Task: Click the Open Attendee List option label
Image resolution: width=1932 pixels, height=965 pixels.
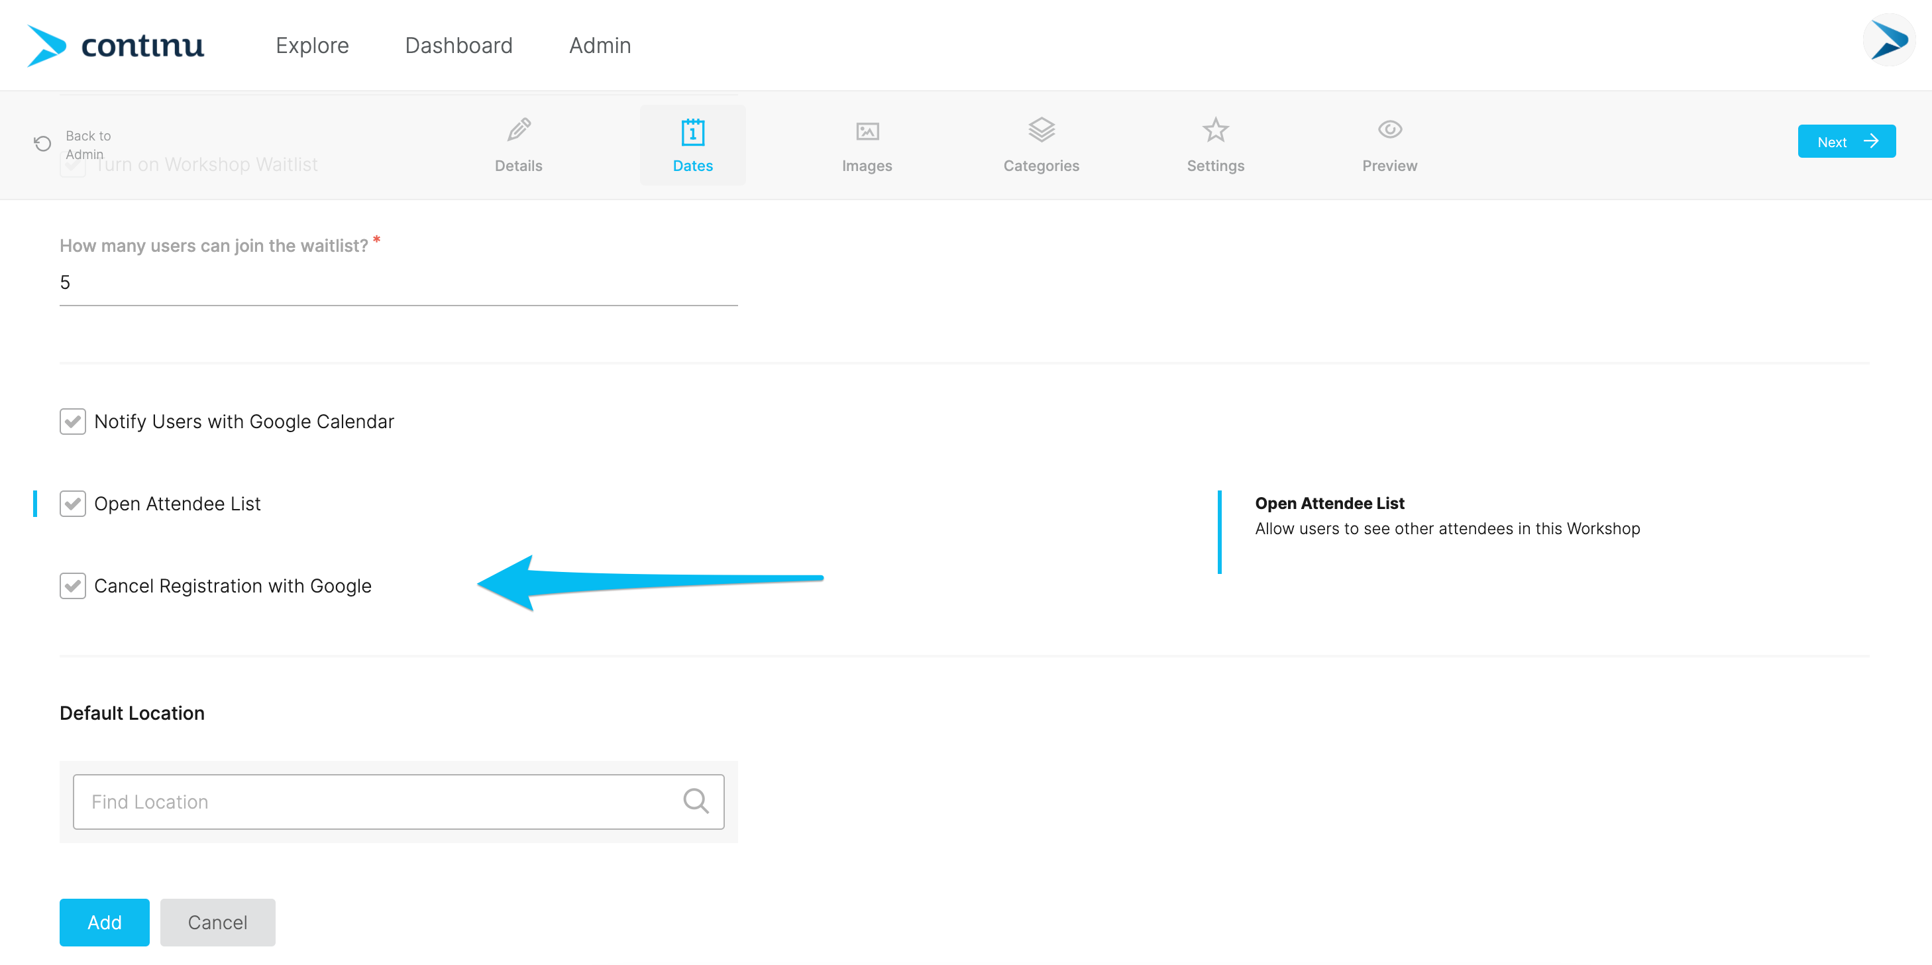Action: [177, 504]
